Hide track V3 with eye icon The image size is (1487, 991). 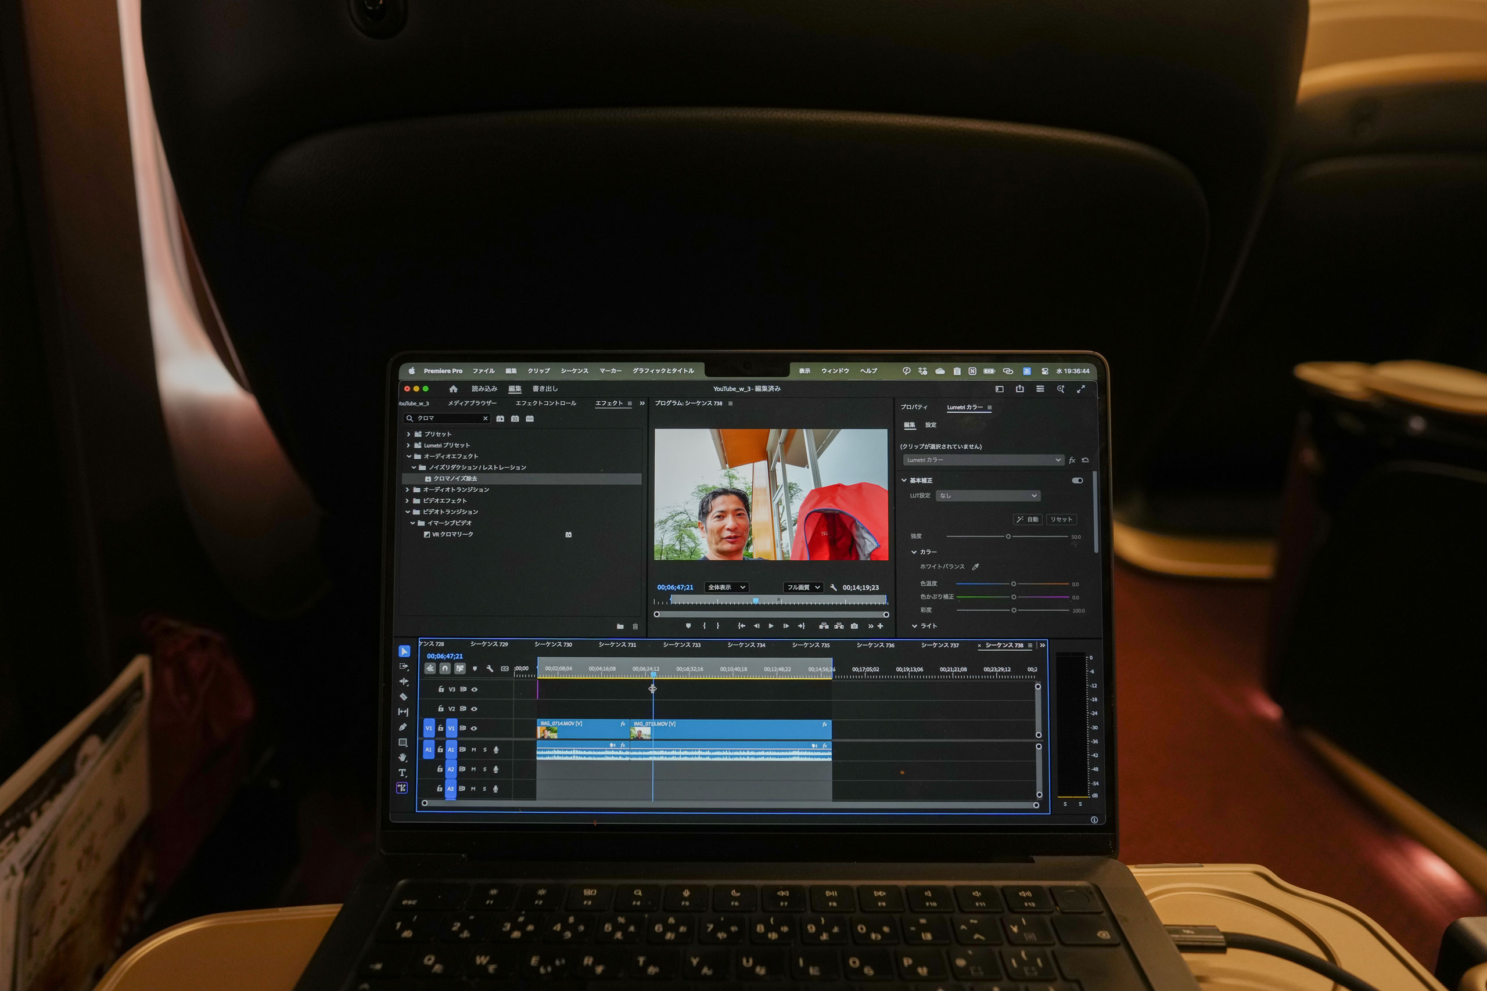click(x=474, y=690)
